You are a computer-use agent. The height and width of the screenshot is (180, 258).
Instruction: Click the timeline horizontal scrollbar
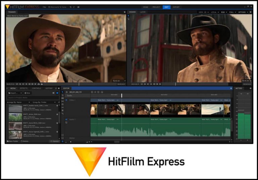(x=117, y=142)
